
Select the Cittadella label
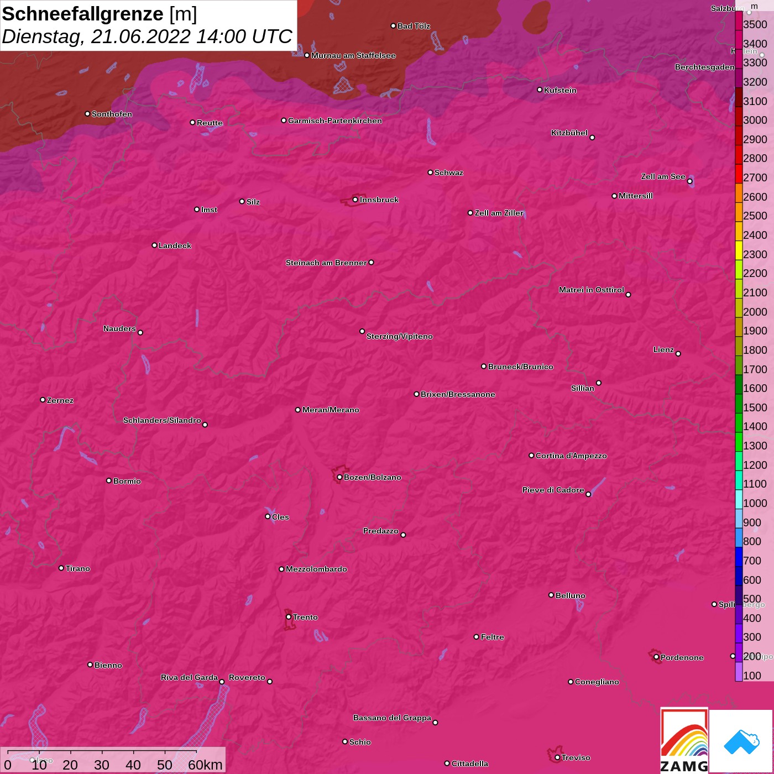click(x=469, y=763)
